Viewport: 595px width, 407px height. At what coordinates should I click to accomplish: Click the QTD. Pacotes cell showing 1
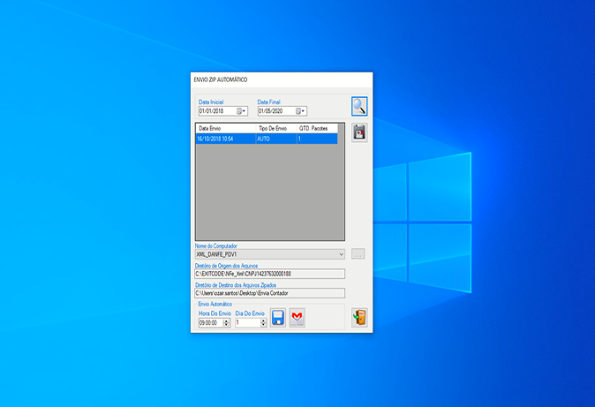tap(317, 139)
